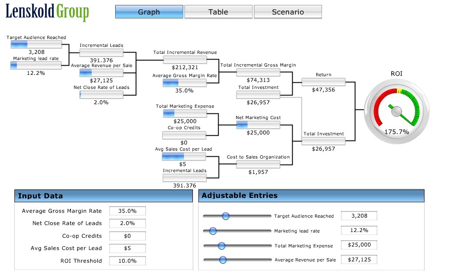Click the Net Close Rate of Leads input field
453x278 pixels.
click(x=127, y=223)
